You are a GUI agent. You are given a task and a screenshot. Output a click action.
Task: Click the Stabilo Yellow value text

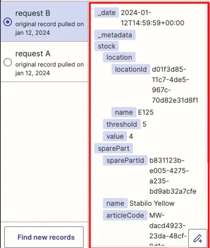[152, 203]
